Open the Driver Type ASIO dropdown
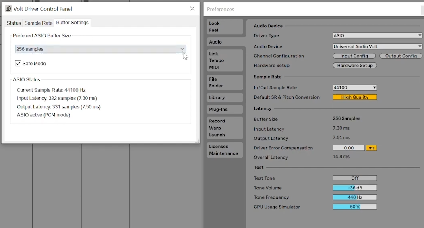This screenshot has height=228, width=424. click(377, 35)
